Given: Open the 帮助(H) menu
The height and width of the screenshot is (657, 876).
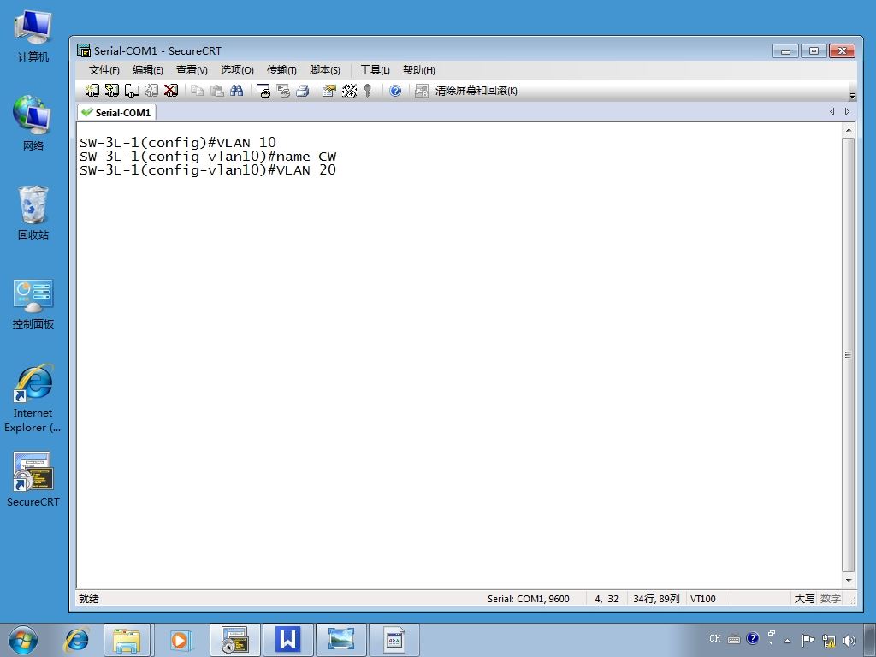Looking at the screenshot, I should click(419, 70).
